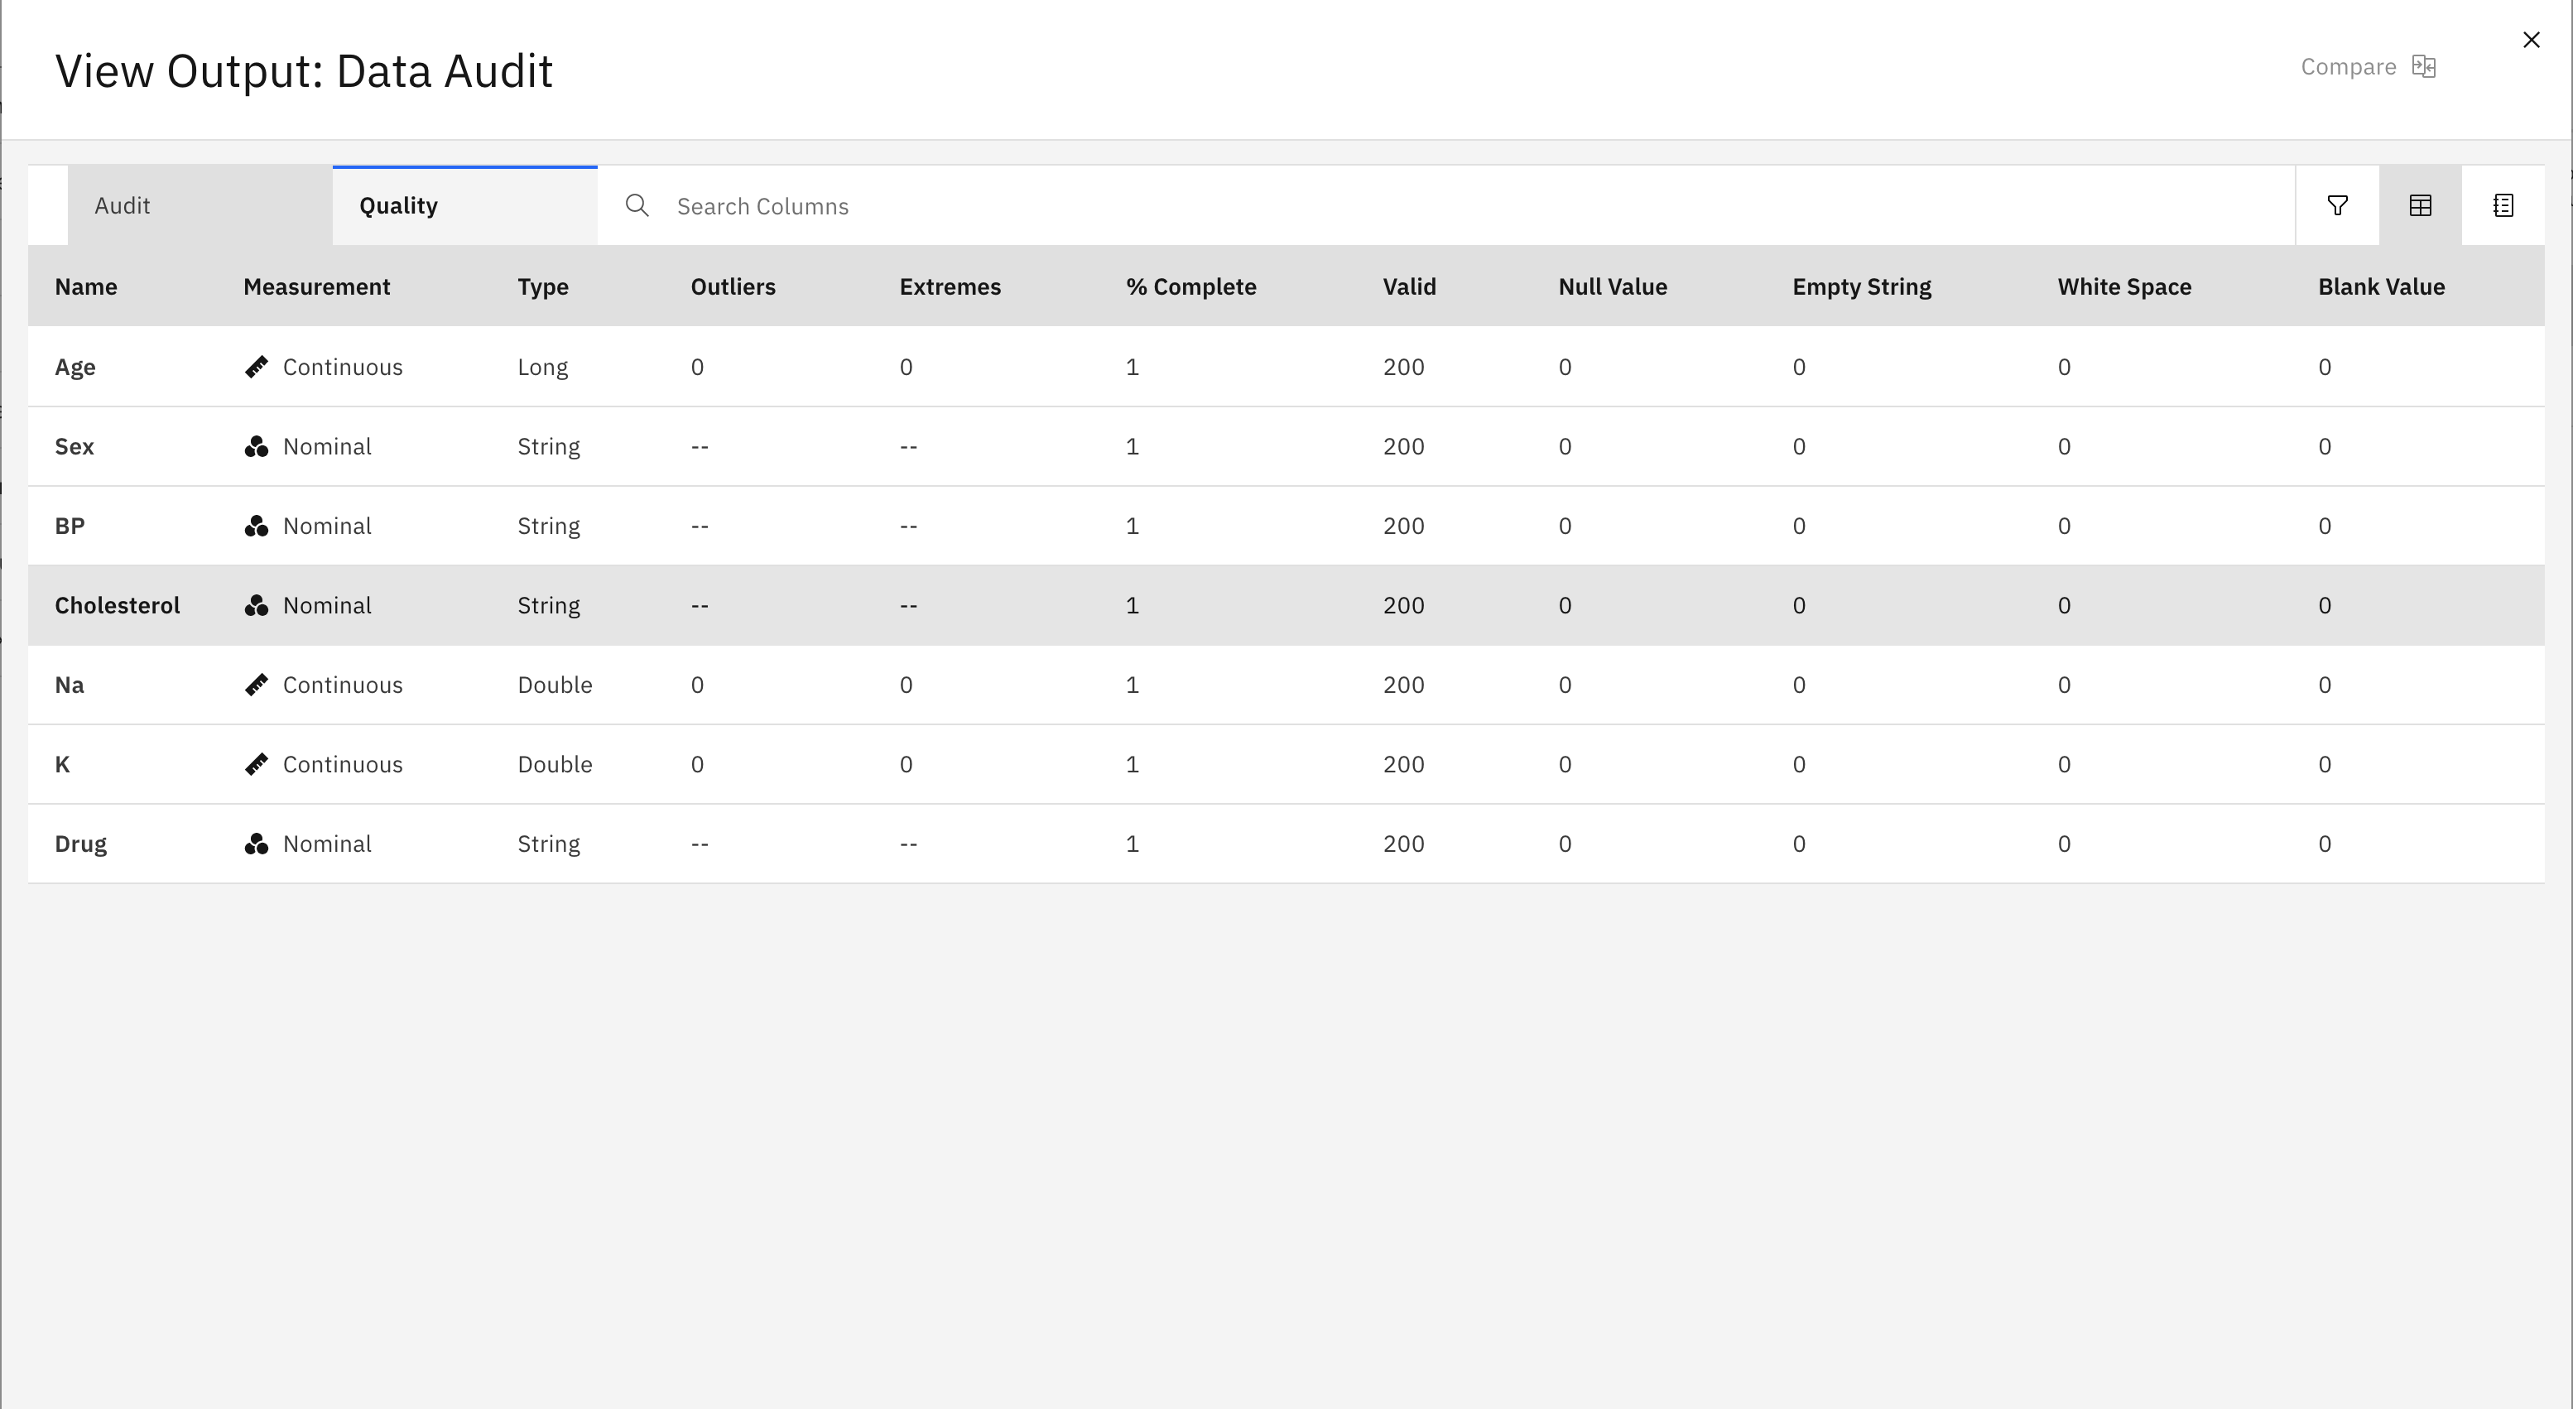Click the Outliers dash in Sex row
Image resolution: width=2573 pixels, height=1409 pixels.
click(x=700, y=446)
